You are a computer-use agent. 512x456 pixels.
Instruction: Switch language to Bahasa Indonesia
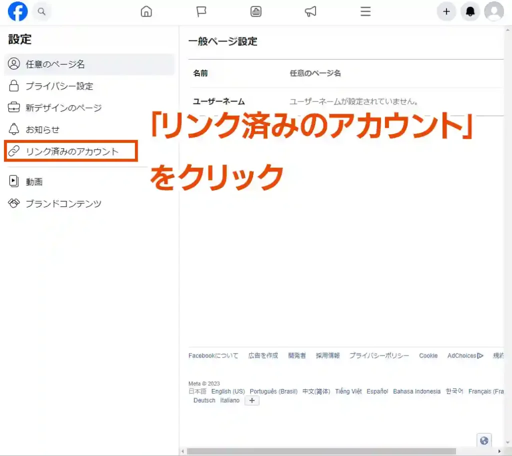416,391
